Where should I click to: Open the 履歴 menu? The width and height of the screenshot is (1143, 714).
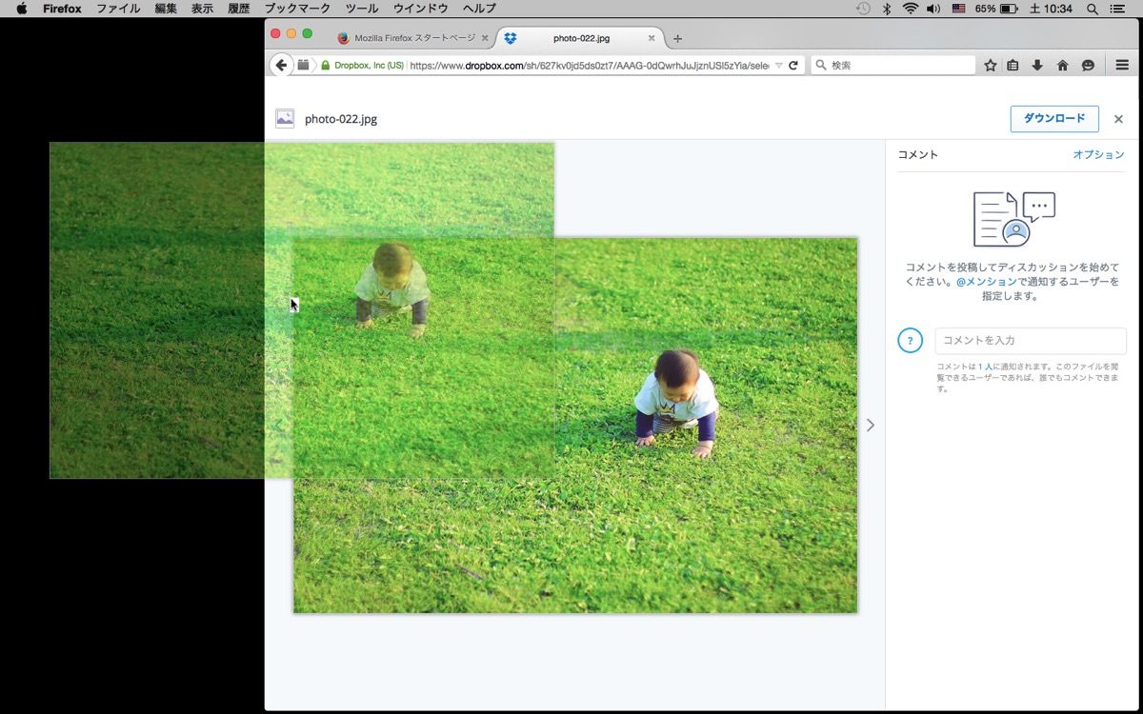(239, 9)
